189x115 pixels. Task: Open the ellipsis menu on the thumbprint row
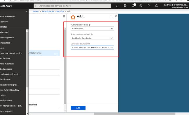click(x=57, y=54)
